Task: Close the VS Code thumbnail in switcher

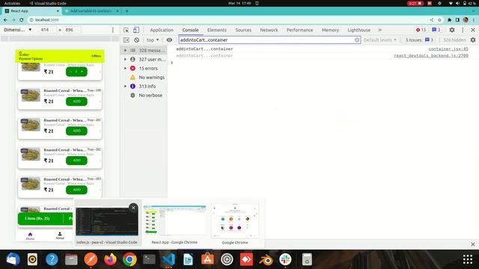Action: 133,208
